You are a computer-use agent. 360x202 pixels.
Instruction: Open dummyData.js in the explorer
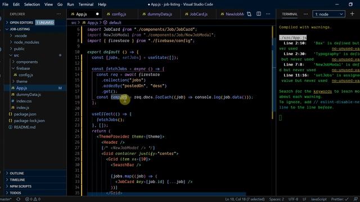[29, 94]
